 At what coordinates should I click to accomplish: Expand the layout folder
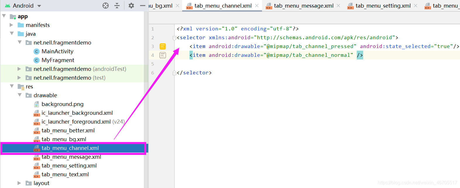[19, 183]
